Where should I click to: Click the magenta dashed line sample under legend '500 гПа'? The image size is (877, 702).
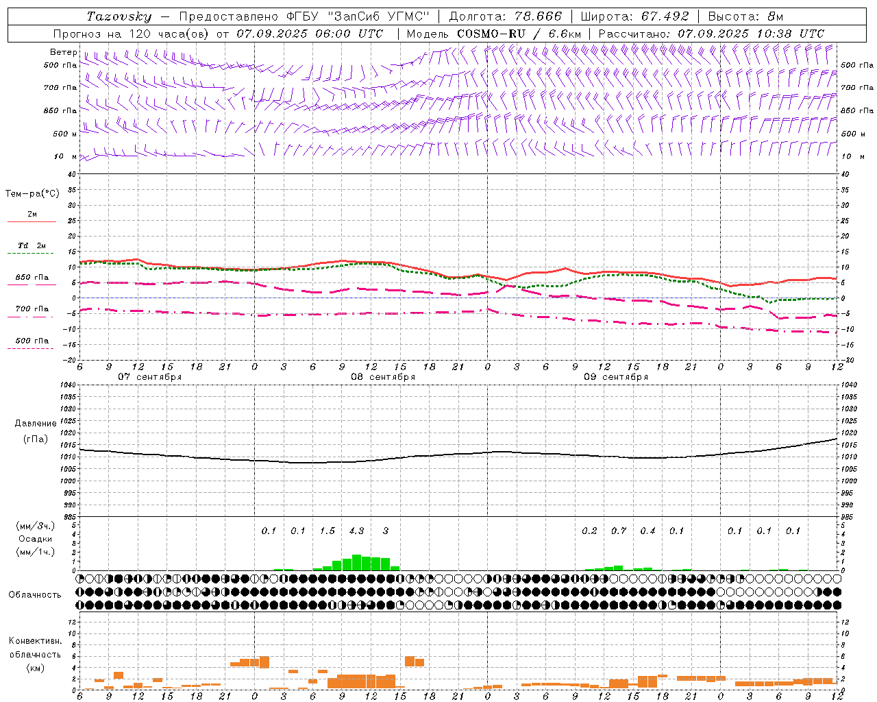tap(30, 348)
